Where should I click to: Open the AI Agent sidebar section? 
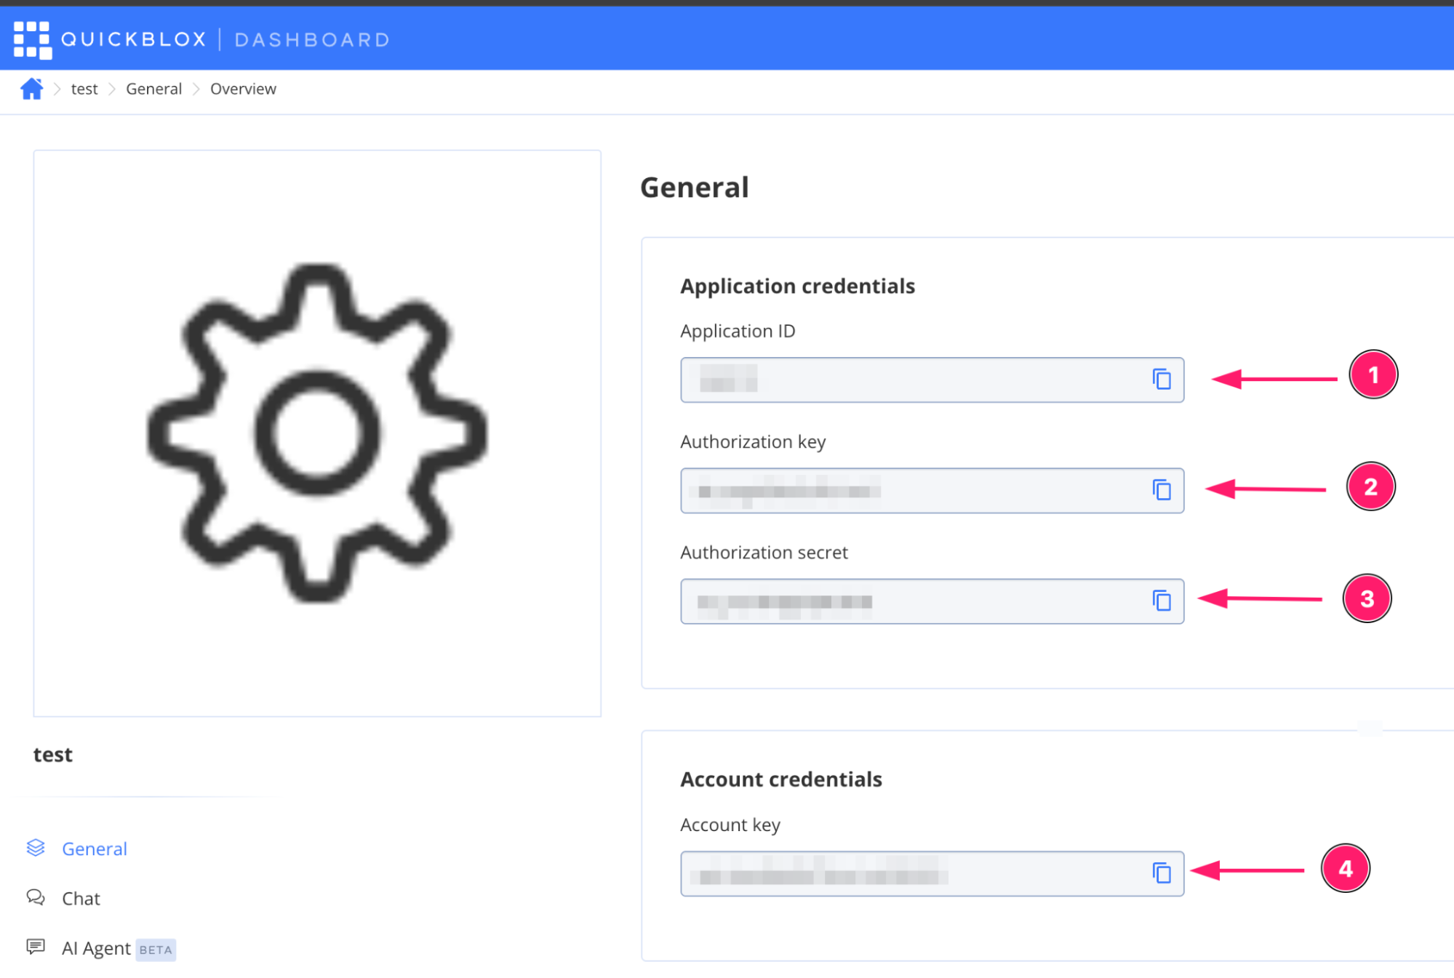click(x=96, y=948)
